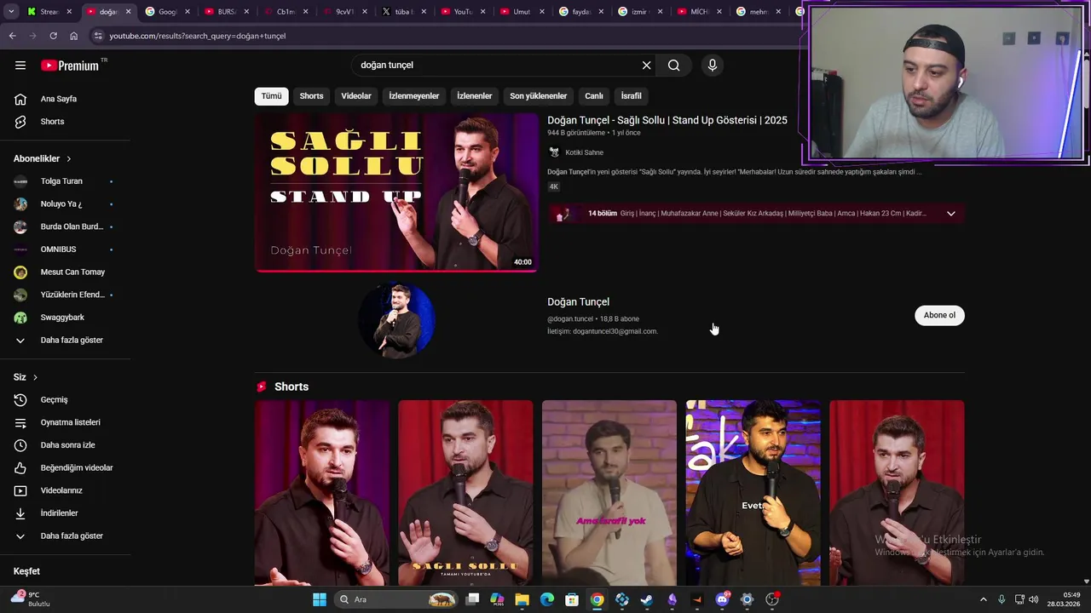Open Microsoft Edge from taskbar

coord(547,599)
